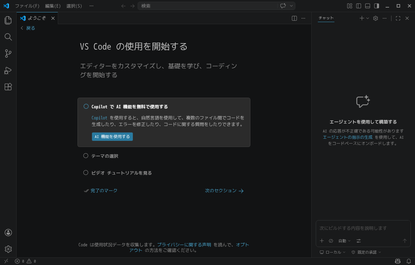Close the chat panel

407,18
